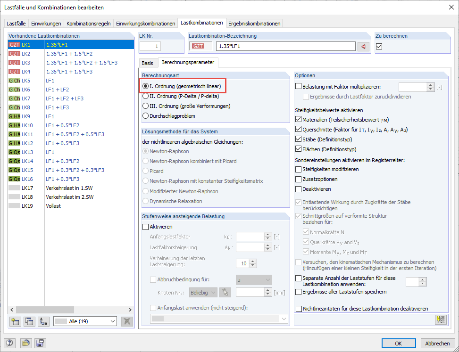The height and width of the screenshot is (352, 459).
Task: Click G Ch tag of LK5
Action: tap(14, 81)
